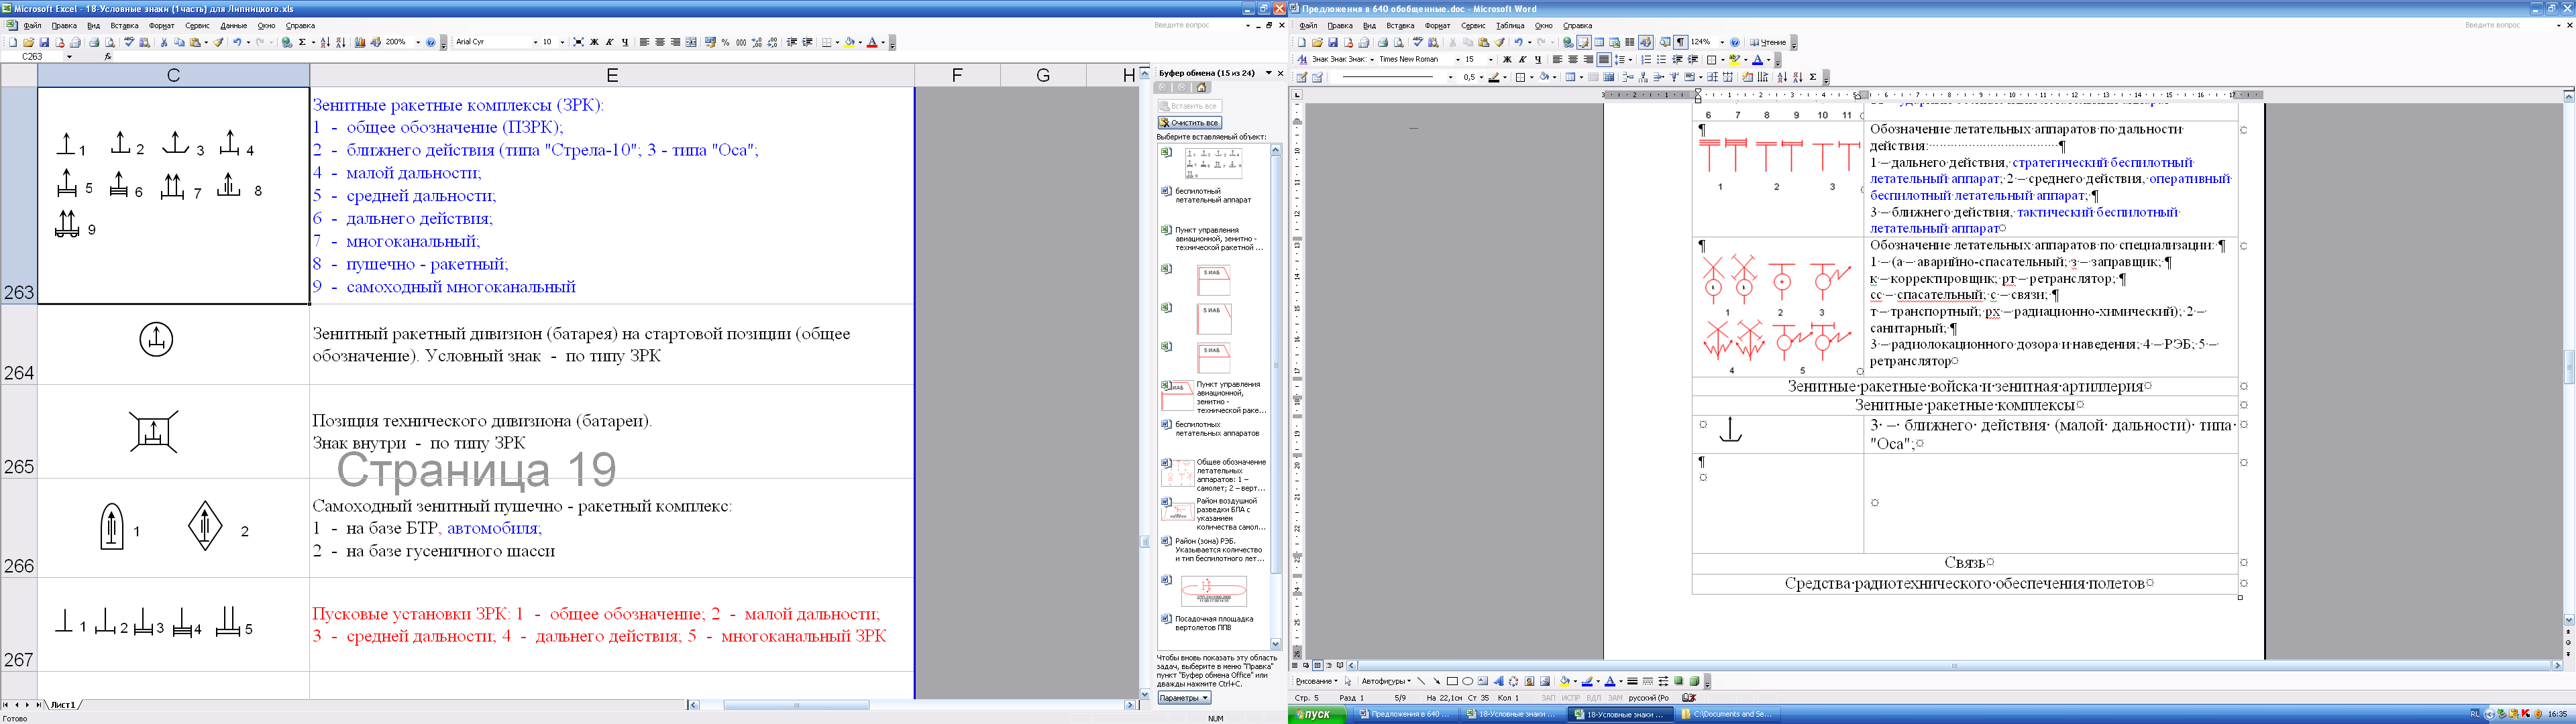Viewport: 2576px width, 724px height.
Task: Click the fx insert function button
Action: [x=108, y=57]
